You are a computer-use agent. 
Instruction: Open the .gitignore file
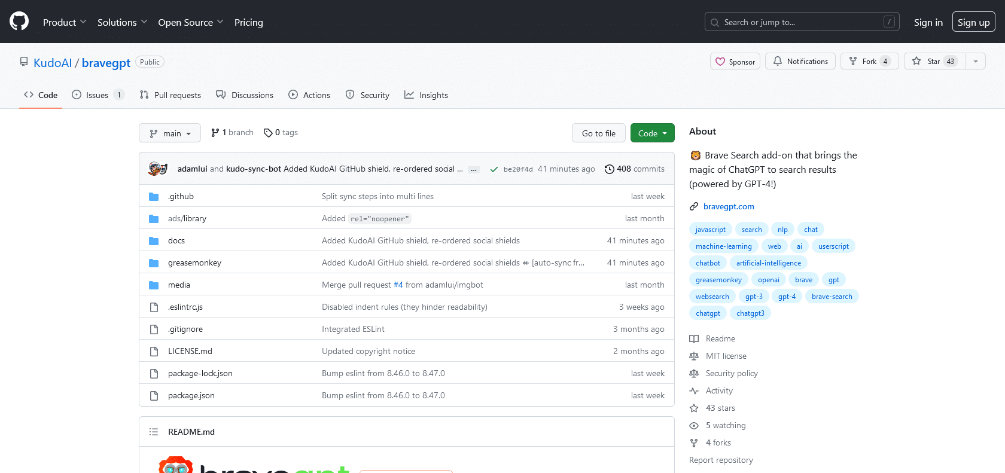185,329
